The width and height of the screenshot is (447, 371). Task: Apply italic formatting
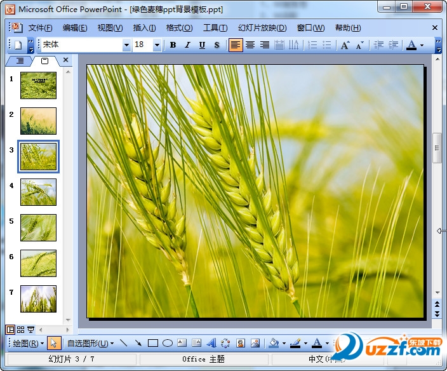[187, 45]
